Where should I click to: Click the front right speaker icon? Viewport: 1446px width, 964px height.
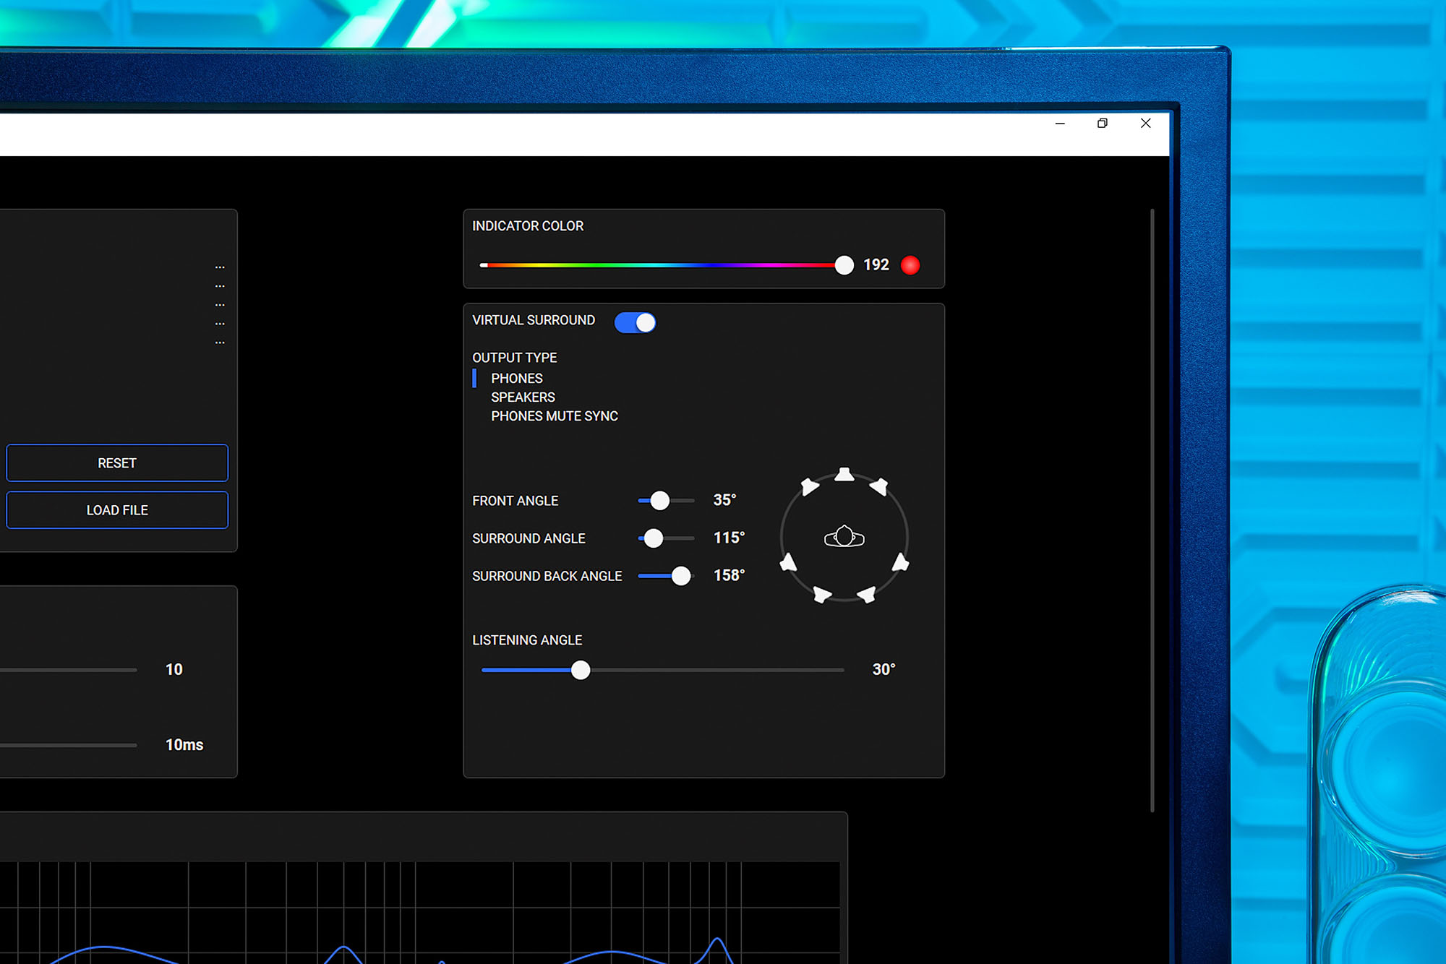coord(879,486)
